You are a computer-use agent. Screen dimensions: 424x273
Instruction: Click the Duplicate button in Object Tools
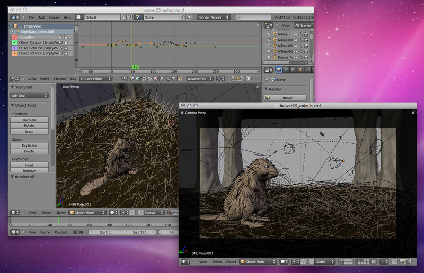click(30, 145)
